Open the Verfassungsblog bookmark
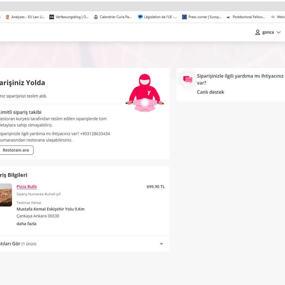Screen dimensions: 285x285 tap(69, 17)
